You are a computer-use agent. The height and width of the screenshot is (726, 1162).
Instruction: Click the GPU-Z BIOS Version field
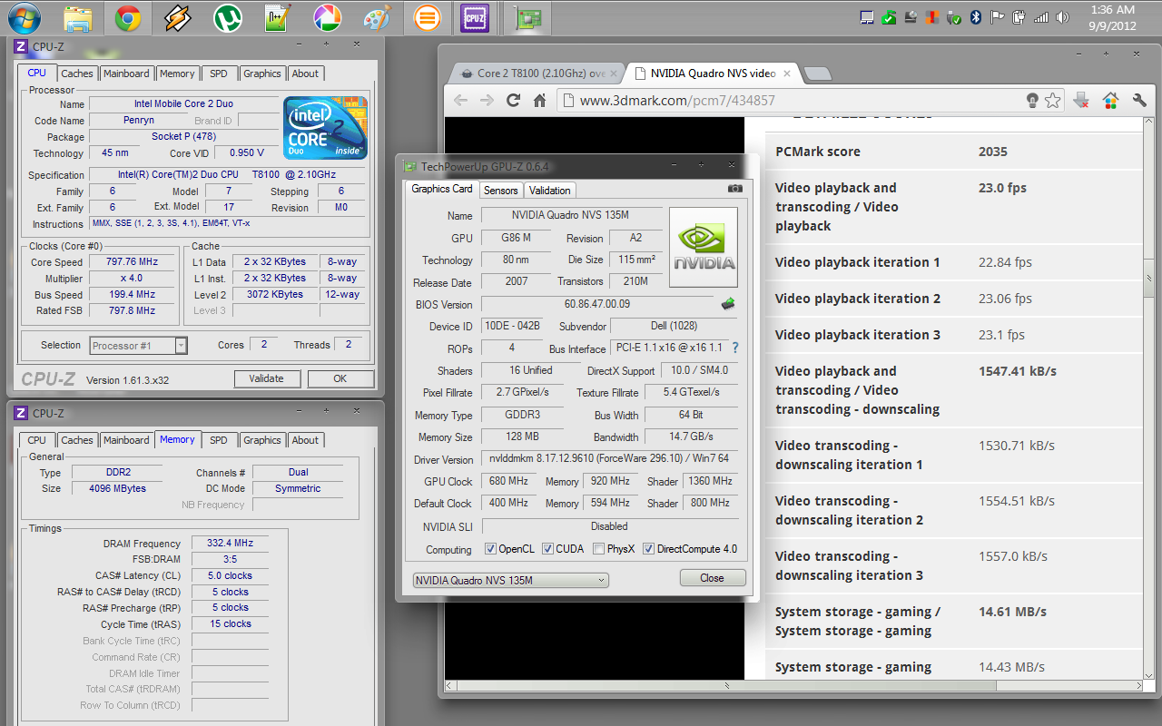(x=597, y=304)
